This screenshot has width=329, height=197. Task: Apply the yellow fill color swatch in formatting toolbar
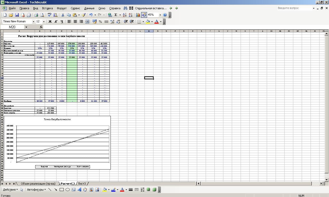click(x=148, y=22)
